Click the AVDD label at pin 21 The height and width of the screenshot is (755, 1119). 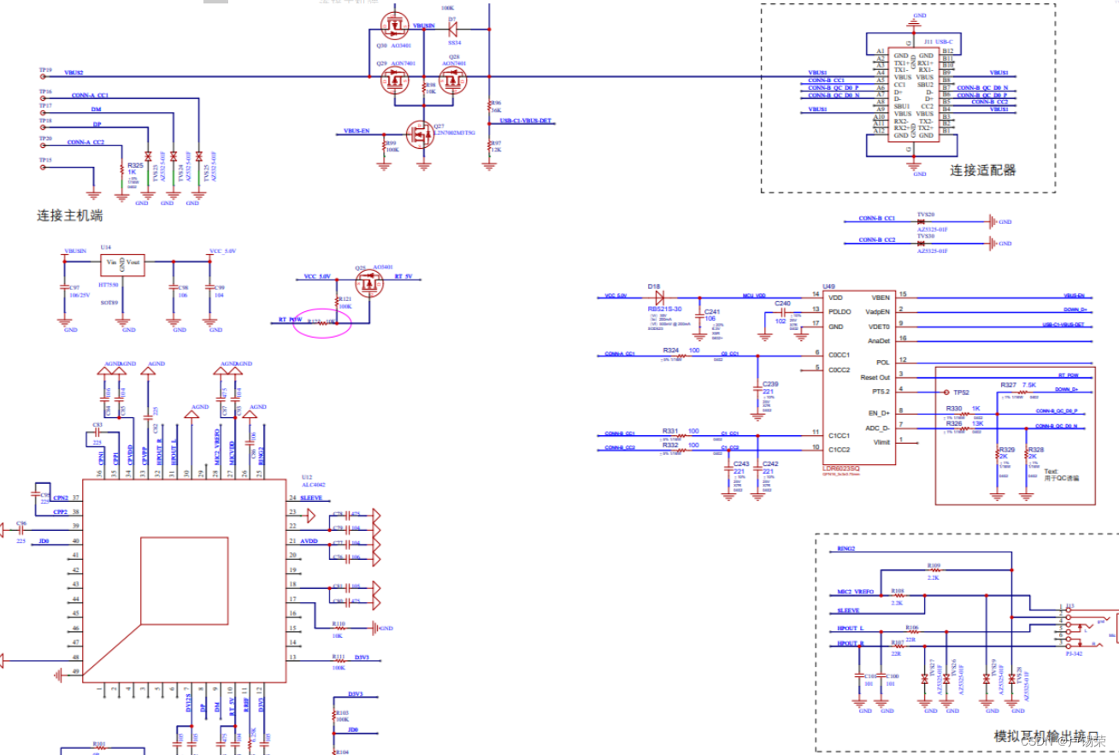pyautogui.click(x=309, y=542)
